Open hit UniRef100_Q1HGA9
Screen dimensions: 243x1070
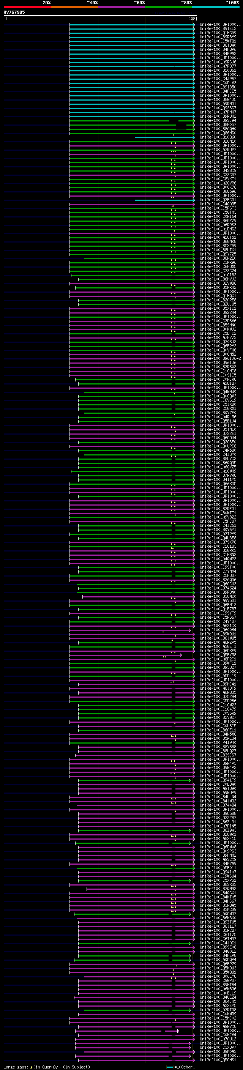pos(218,33)
